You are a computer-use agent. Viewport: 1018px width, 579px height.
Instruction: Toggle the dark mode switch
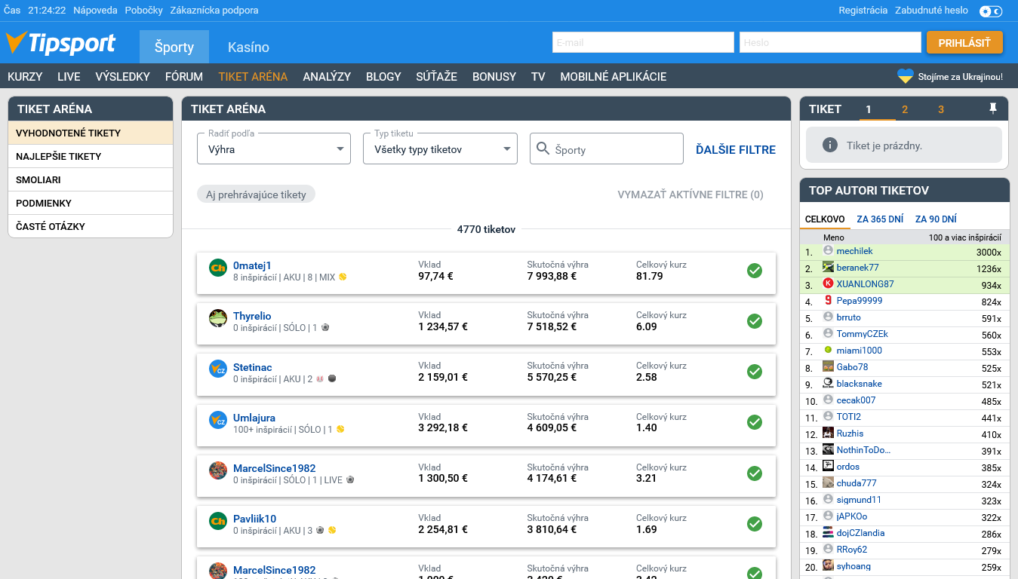pos(990,11)
